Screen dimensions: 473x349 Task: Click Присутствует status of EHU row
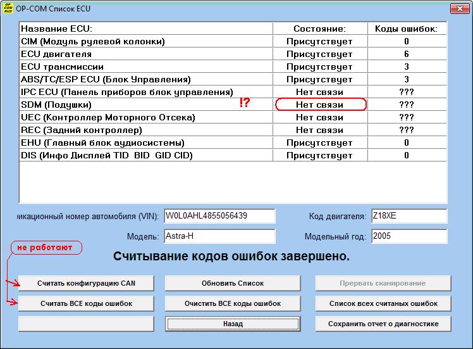click(320, 143)
